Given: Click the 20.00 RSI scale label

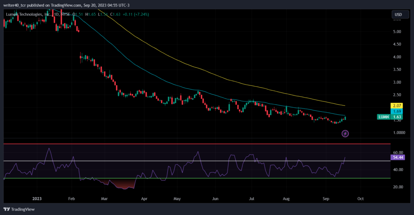Looking at the screenshot, I should tap(398, 187).
